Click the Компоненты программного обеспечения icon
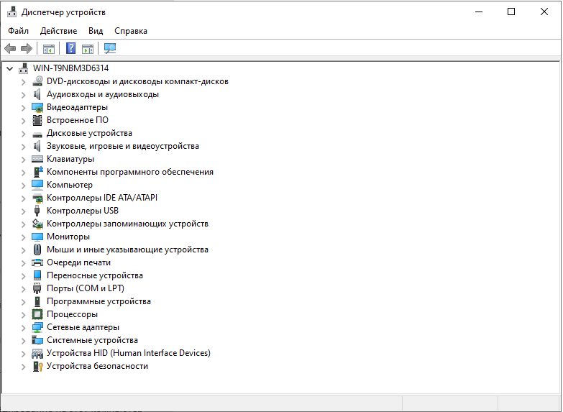This screenshot has width=563, height=412. click(x=37, y=172)
